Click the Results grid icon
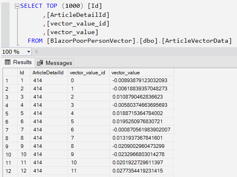Image resolution: width=237 pixels, height=177 pixels. (8, 62)
